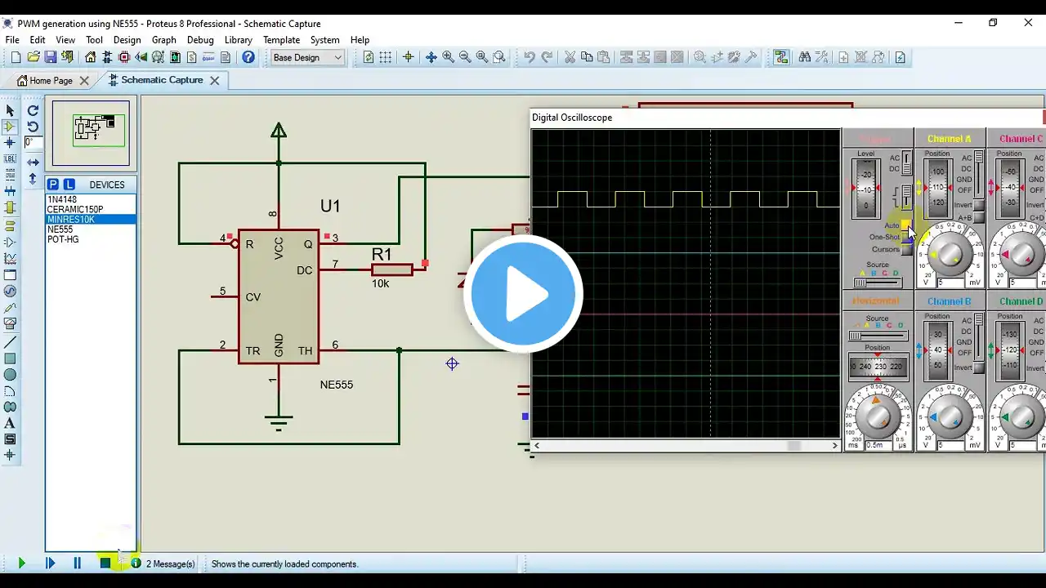Enable the oscilloscope Cursors button
Viewport: 1046px width, 588px height.
(x=906, y=250)
